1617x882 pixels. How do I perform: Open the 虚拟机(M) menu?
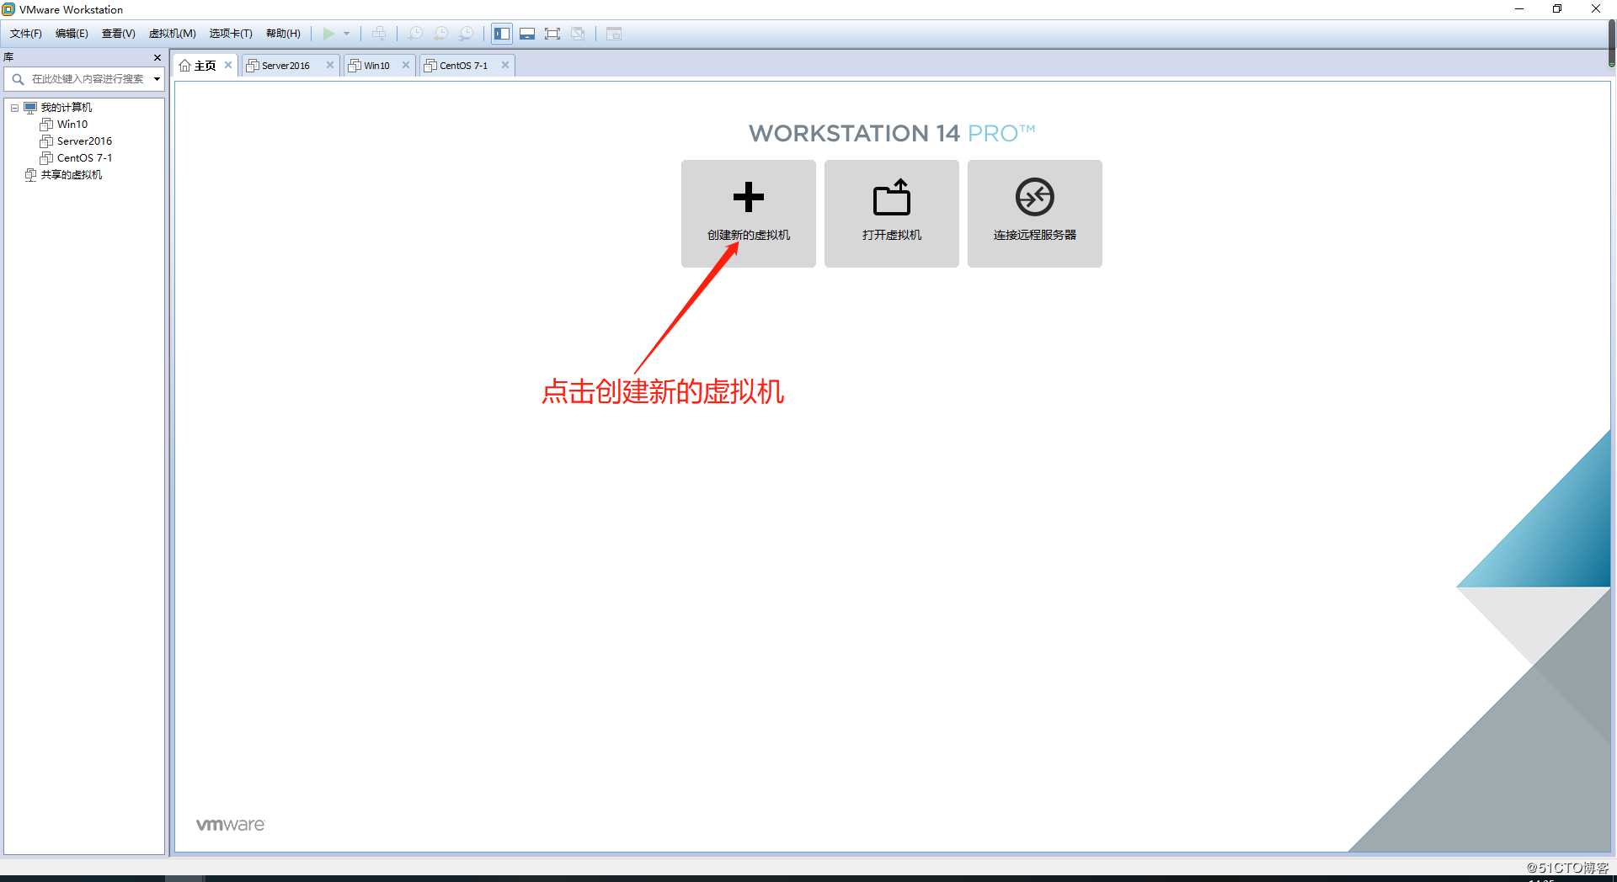click(172, 34)
